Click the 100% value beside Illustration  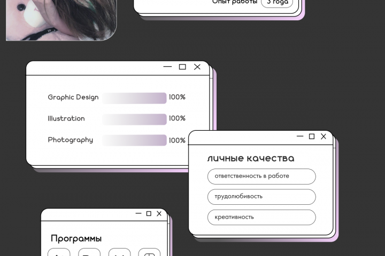click(177, 118)
